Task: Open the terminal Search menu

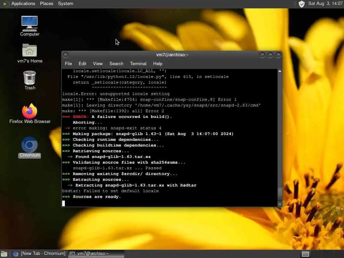Action: 116,63
